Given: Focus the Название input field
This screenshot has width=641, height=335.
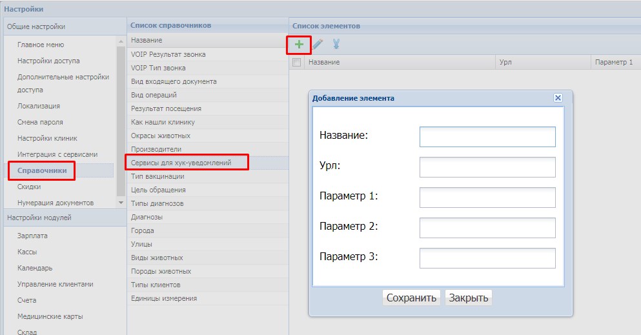Looking at the screenshot, I should 487,137.
